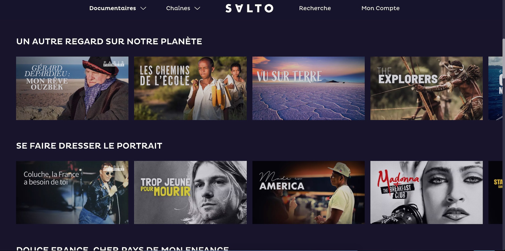This screenshot has width=505, height=251.
Task: Open the Vu sur Terre documentary
Action: [x=309, y=88]
